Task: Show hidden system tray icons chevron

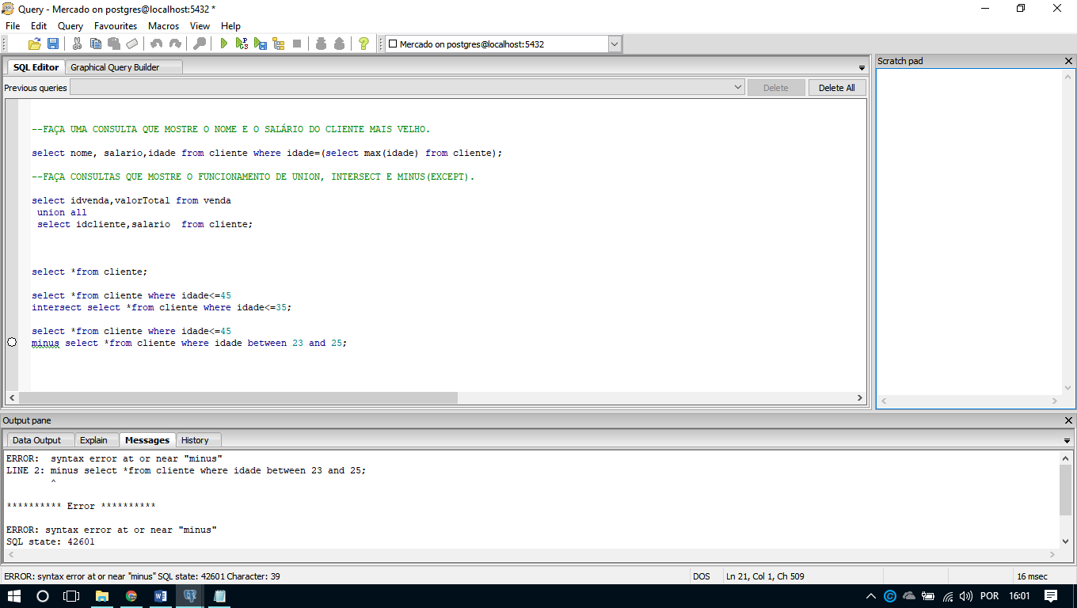Action: click(x=871, y=596)
